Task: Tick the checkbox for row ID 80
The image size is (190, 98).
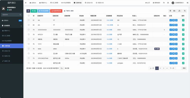Action: (x=29, y=25)
